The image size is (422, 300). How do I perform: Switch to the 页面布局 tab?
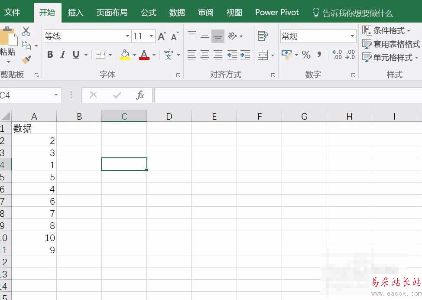[112, 13]
